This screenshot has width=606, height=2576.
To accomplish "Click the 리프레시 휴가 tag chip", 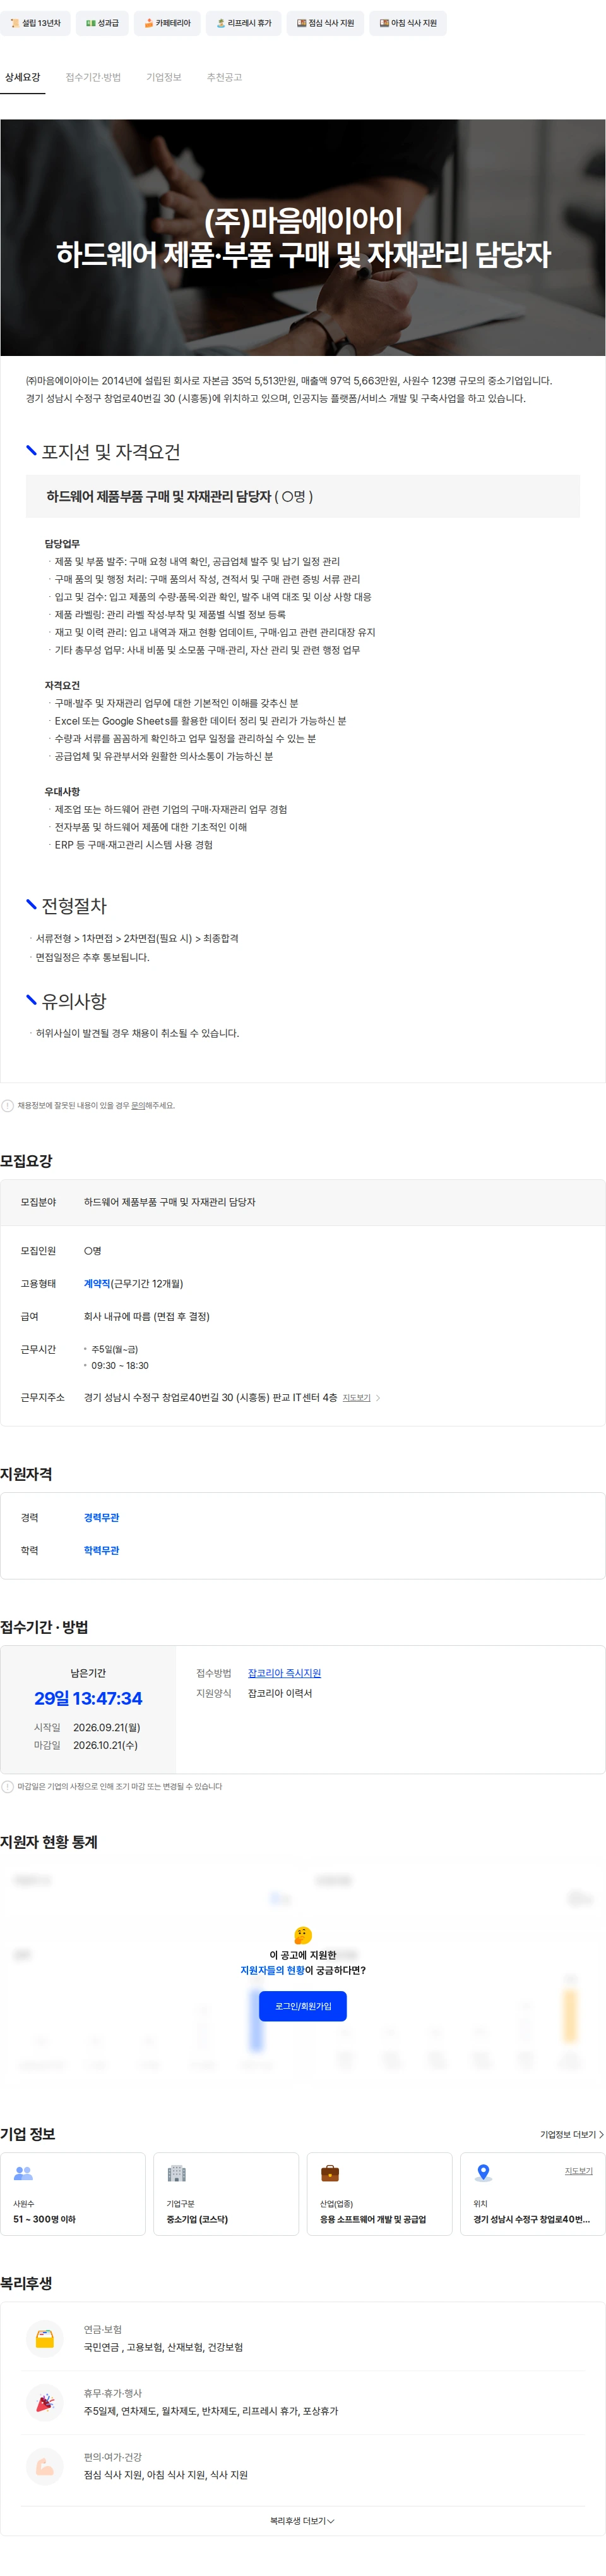I will 244,23.
